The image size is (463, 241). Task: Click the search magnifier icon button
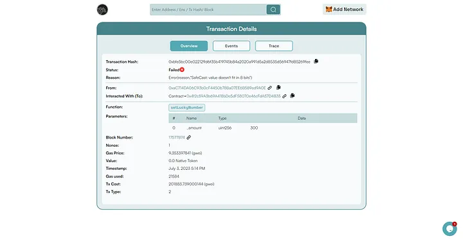273,10
